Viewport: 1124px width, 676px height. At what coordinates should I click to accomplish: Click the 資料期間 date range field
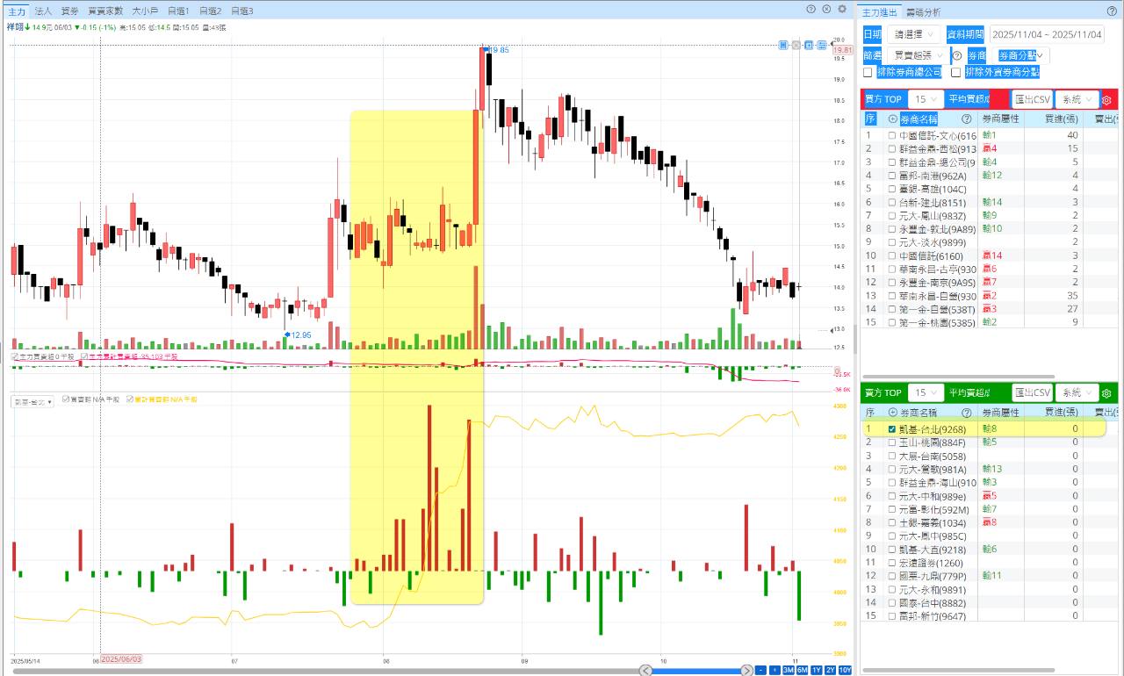[1047, 34]
